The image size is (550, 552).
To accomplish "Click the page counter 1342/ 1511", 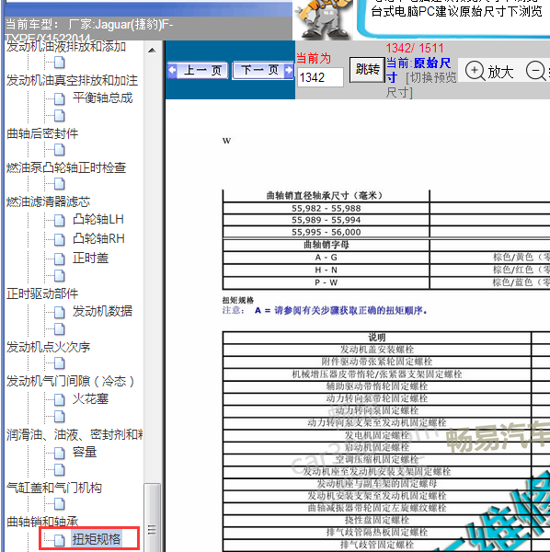I will click(415, 48).
